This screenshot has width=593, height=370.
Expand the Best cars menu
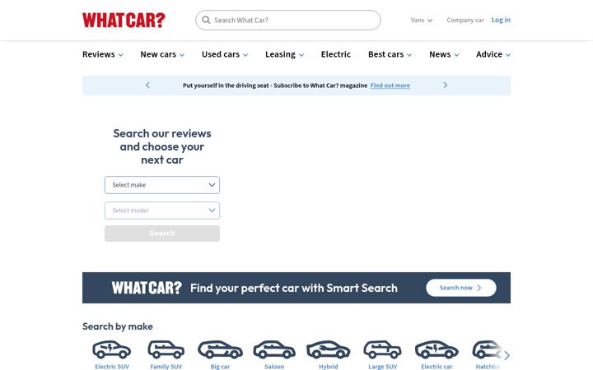click(390, 54)
